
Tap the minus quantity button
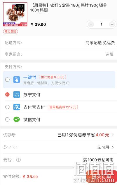pos(91,24)
